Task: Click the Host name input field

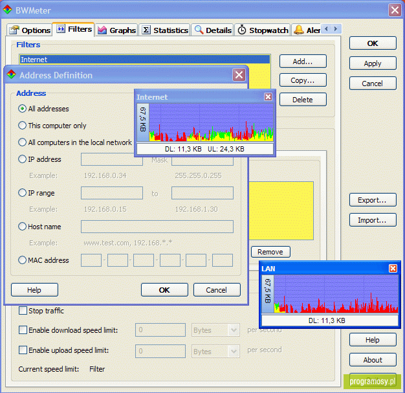Action: point(157,227)
